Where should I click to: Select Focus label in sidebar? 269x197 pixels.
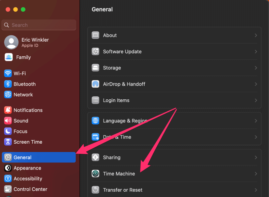coord(21,131)
